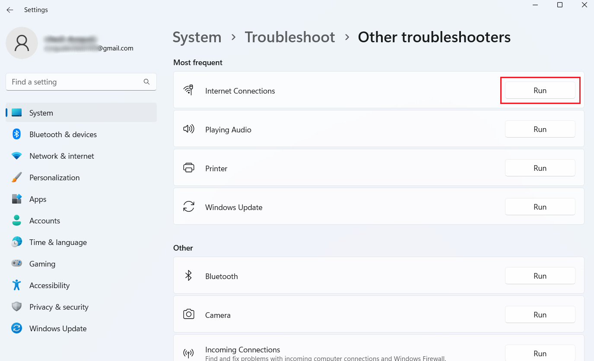Click the System monitor icon in sidebar
The height and width of the screenshot is (361, 594).
pos(17,113)
